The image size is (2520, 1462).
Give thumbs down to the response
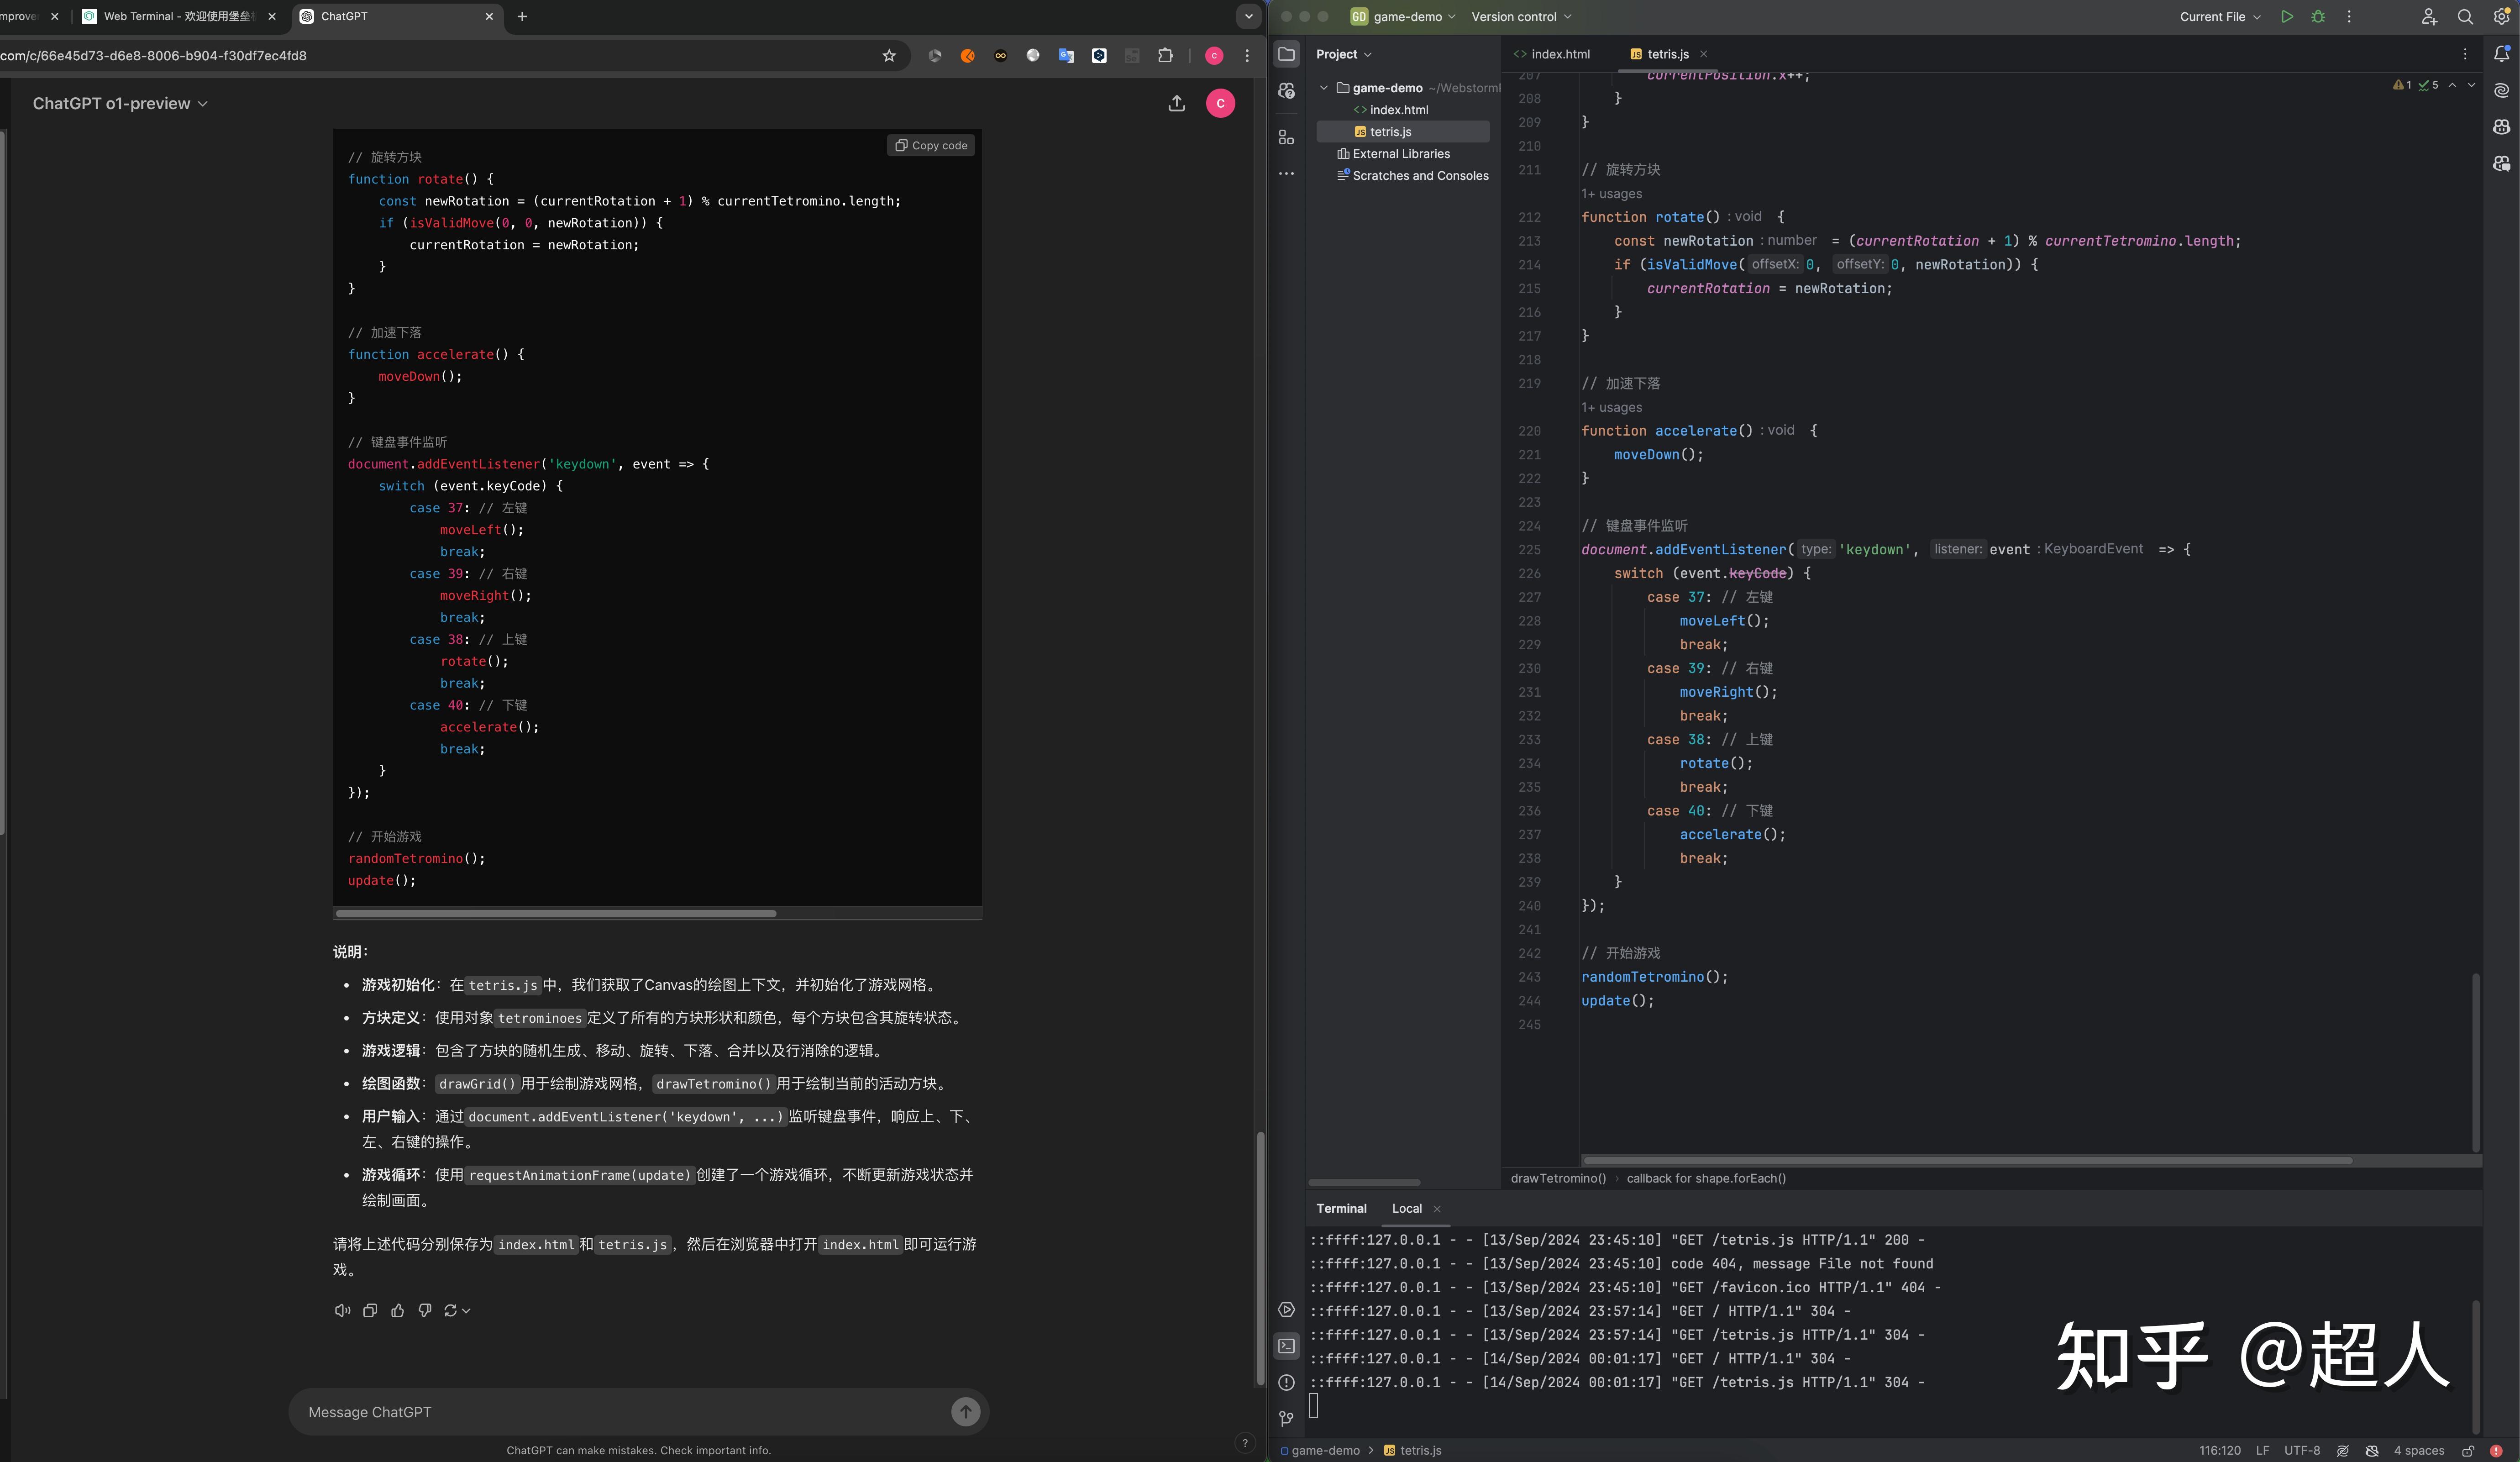click(425, 1310)
